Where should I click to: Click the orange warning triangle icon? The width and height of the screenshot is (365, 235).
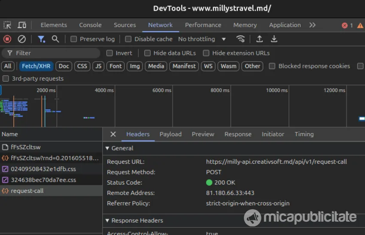pos(360,25)
